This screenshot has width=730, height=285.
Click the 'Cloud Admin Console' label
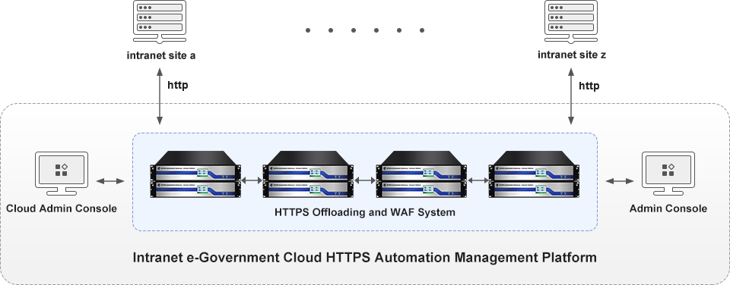62,208
